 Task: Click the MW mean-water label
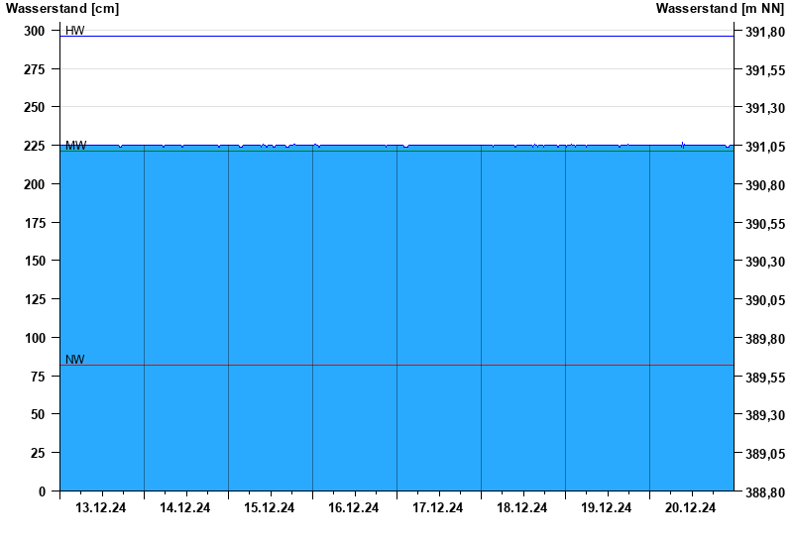pyautogui.click(x=75, y=146)
